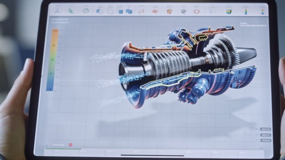
Task: Click the Project gas turbine simulation title text
Action: (x=253, y=24)
